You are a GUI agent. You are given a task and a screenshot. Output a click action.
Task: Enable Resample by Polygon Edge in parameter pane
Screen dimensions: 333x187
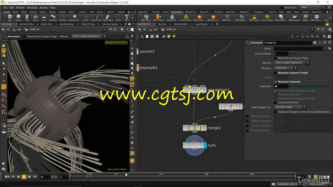coord(276,58)
